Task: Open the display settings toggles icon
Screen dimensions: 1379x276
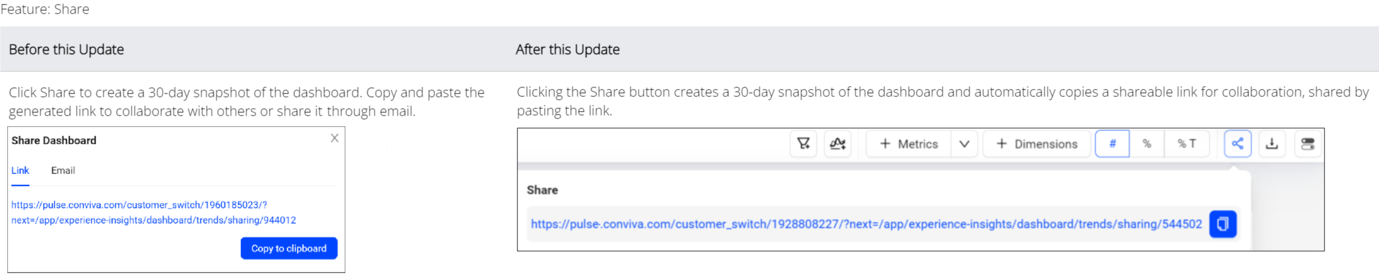Action: (1307, 144)
